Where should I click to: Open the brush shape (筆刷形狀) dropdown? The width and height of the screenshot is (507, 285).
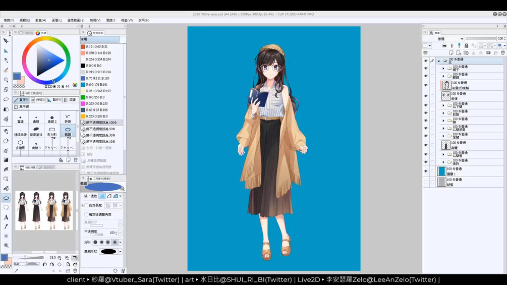click(120, 251)
